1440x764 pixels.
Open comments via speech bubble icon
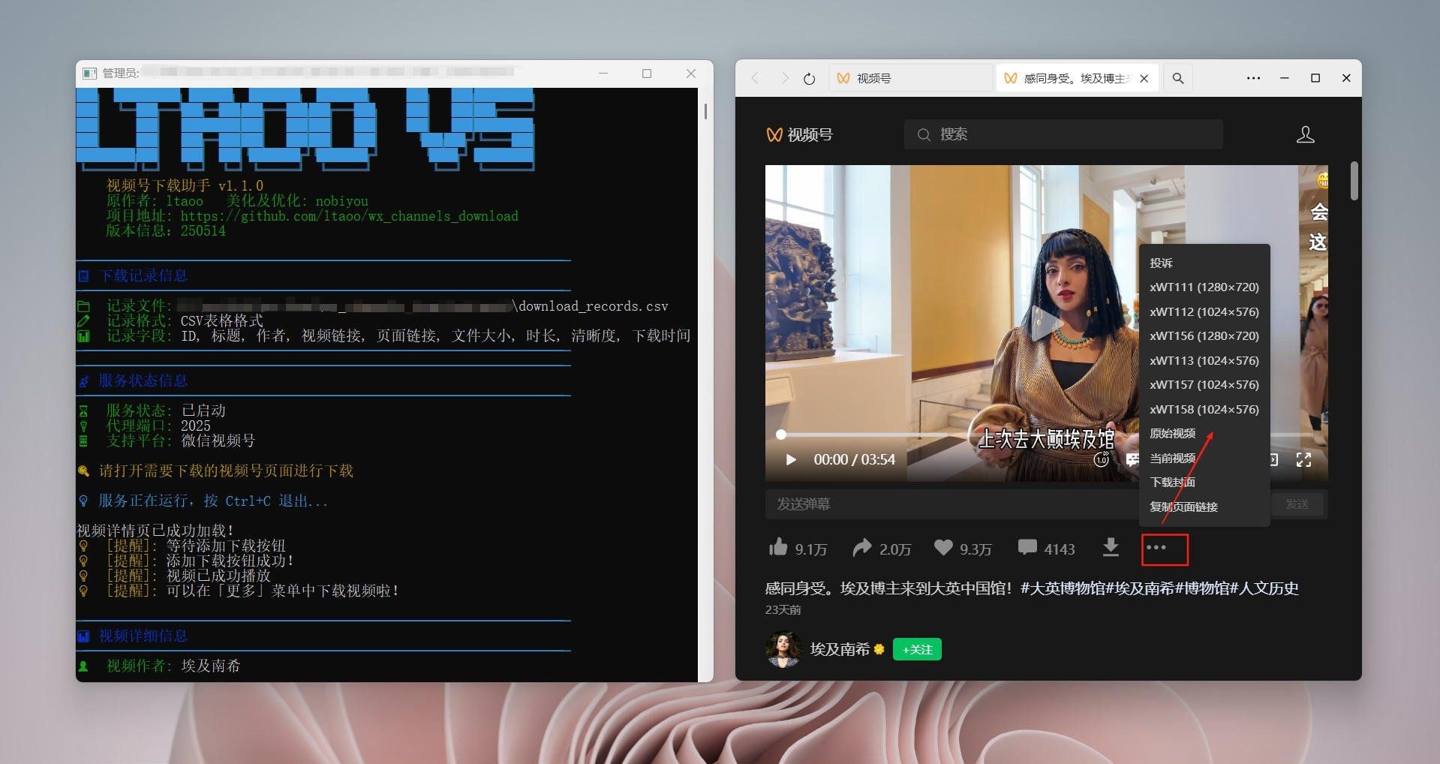pos(1027,547)
